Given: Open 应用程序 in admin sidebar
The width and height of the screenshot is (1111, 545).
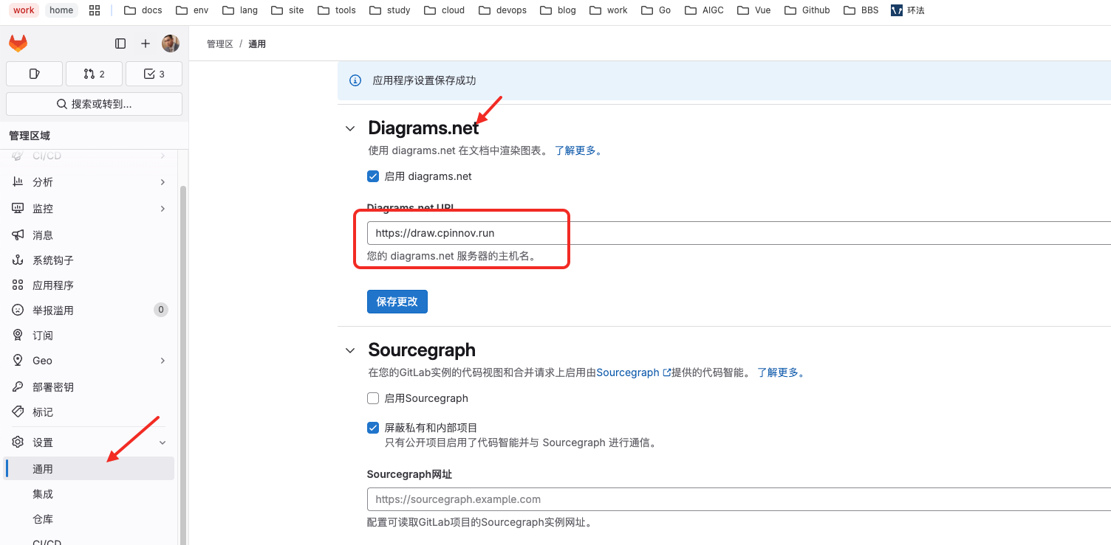Looking at the screenshot, I should pyautogui.click(x=89, y=285).
